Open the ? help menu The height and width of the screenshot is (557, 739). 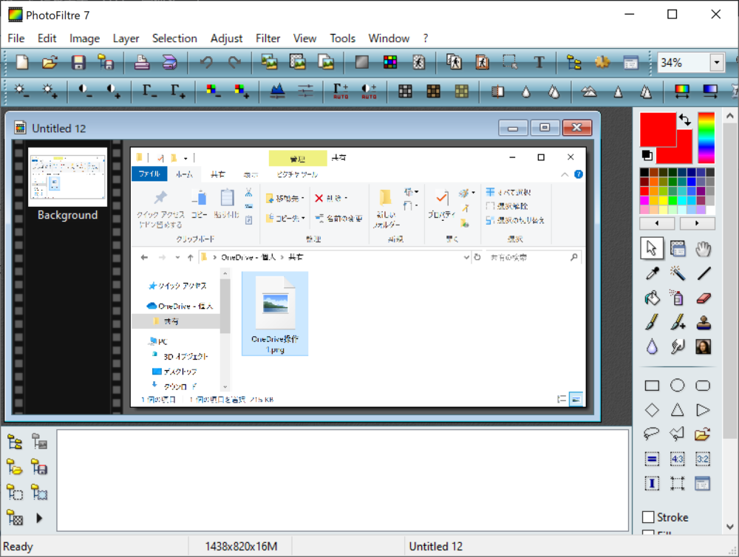pos(426,38)
